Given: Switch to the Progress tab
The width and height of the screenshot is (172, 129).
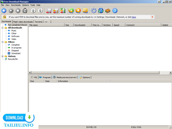Looking at the screenshot, I should (45, 77).
